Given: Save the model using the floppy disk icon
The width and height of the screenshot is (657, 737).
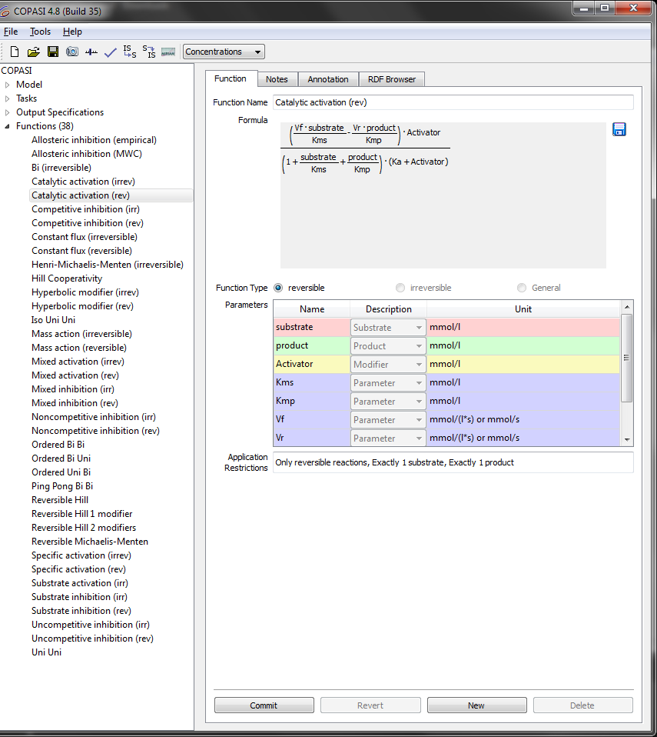Looking at the screenshot, I should [x=53, y=52].
